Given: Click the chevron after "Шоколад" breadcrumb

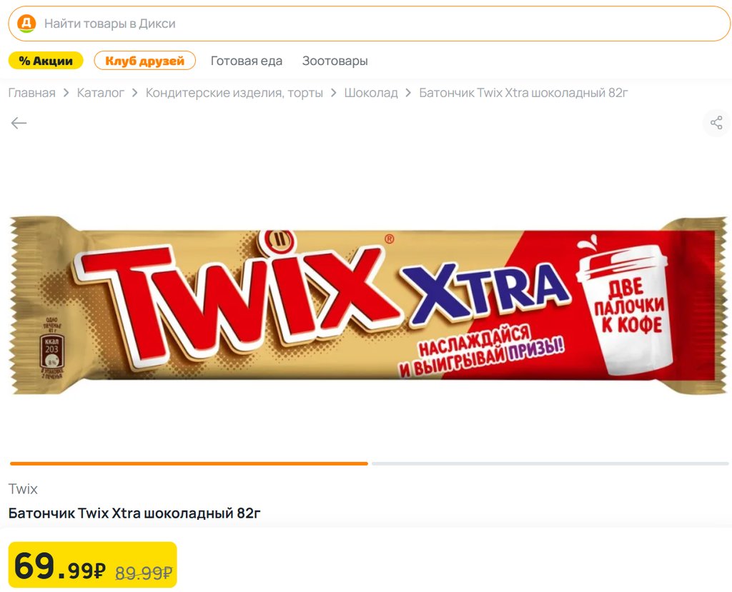Looking at the screenshot, I should 408,93.
